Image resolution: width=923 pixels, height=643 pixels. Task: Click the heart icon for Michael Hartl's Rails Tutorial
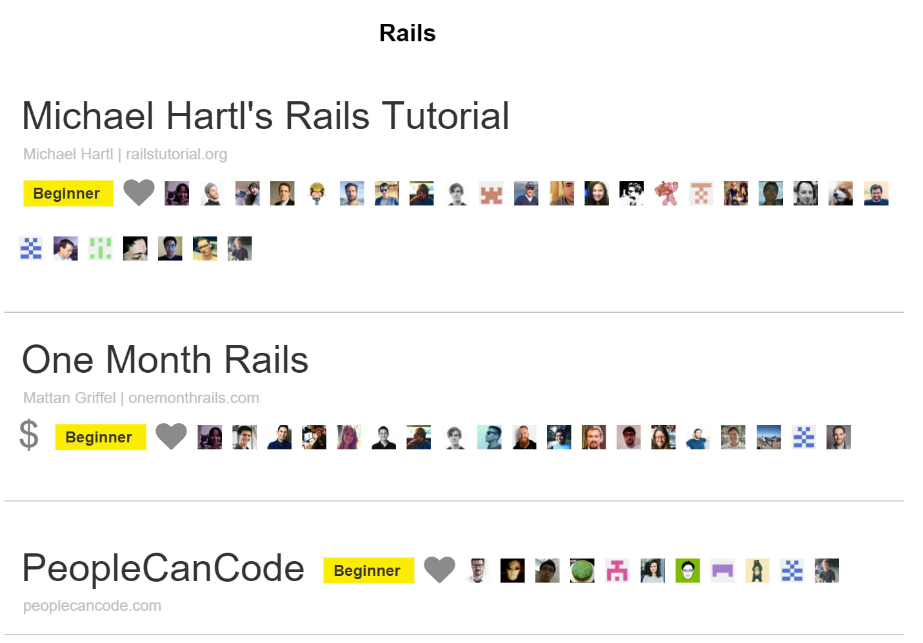(139, 192)
